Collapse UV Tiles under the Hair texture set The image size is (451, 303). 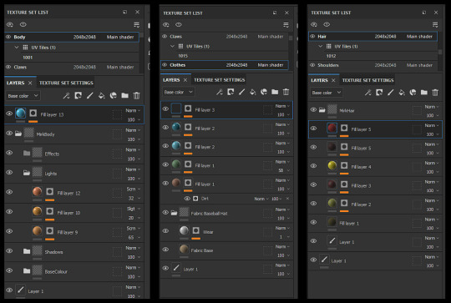[x=321, y=46]
